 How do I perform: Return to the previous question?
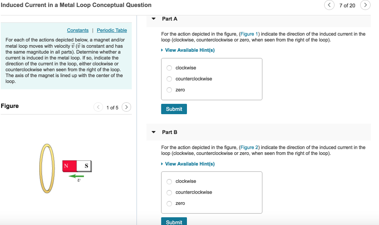(x=329, y=6)
